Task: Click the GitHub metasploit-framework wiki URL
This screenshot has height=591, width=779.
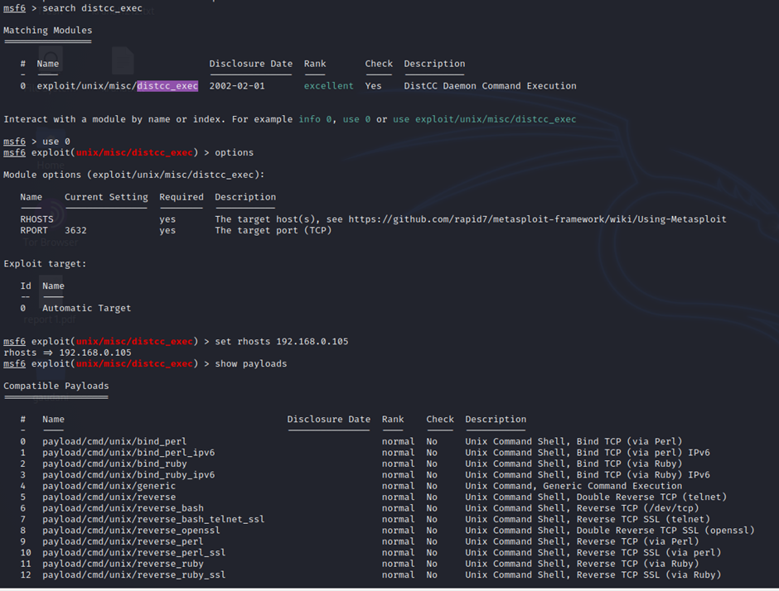Action: tap(537, 219)
